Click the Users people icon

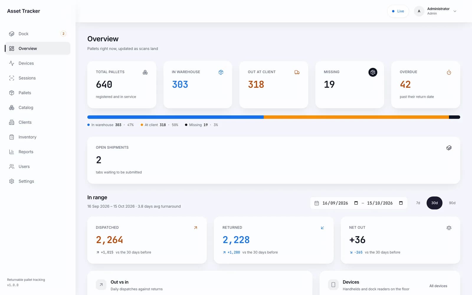(x=12, y=166)
